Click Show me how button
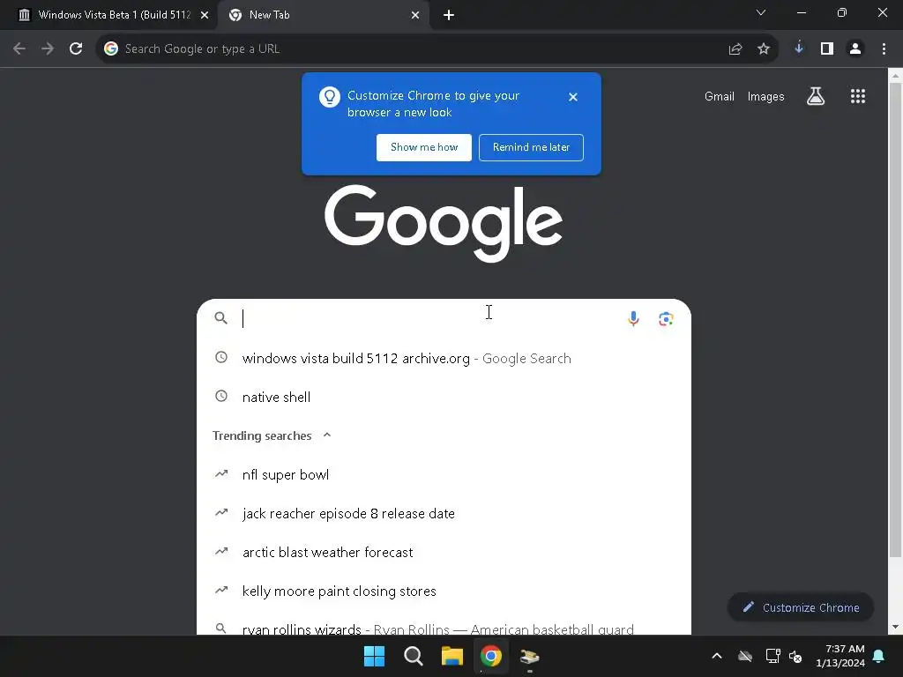The image size is (903, 677). 424,147
